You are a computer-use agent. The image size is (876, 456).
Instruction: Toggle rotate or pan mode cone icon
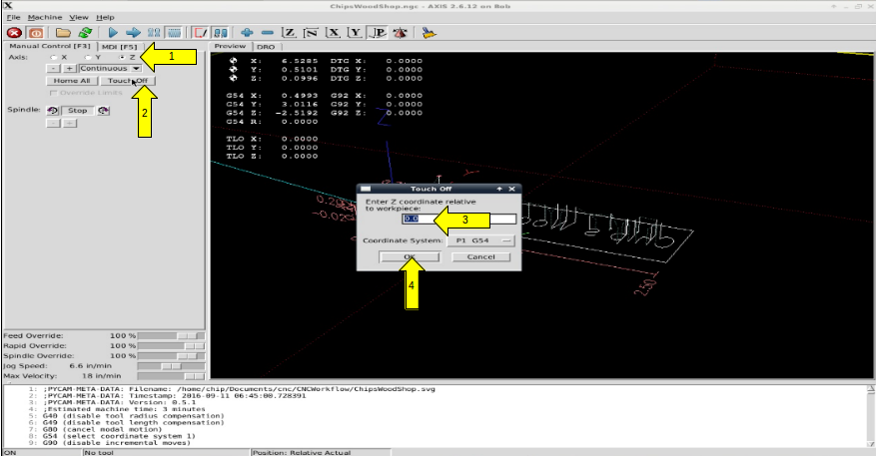[400, 33]
